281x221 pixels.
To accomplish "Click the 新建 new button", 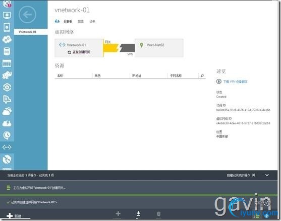I will [x=14, y=216].
